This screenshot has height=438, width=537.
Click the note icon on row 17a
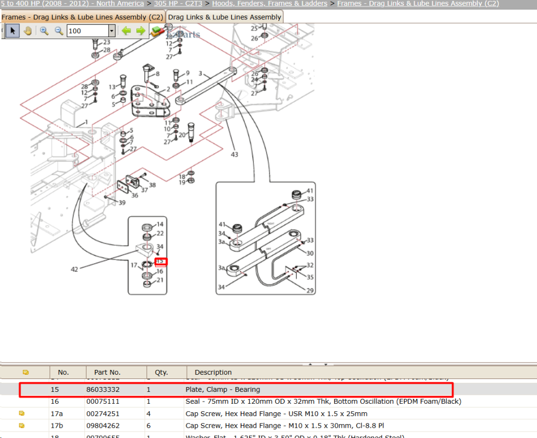pyautogui.click(x=21, y=414)
